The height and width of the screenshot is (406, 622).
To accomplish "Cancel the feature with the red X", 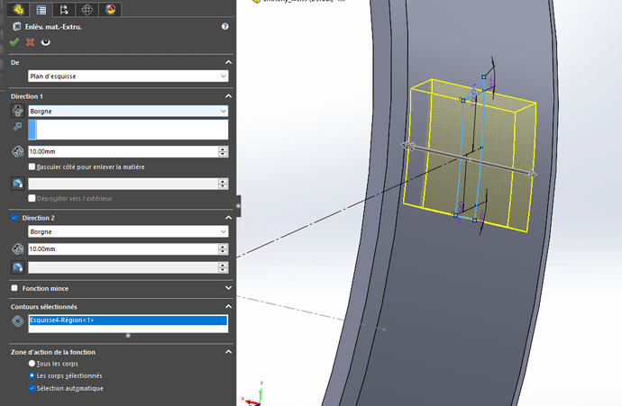I will (30, 42).
